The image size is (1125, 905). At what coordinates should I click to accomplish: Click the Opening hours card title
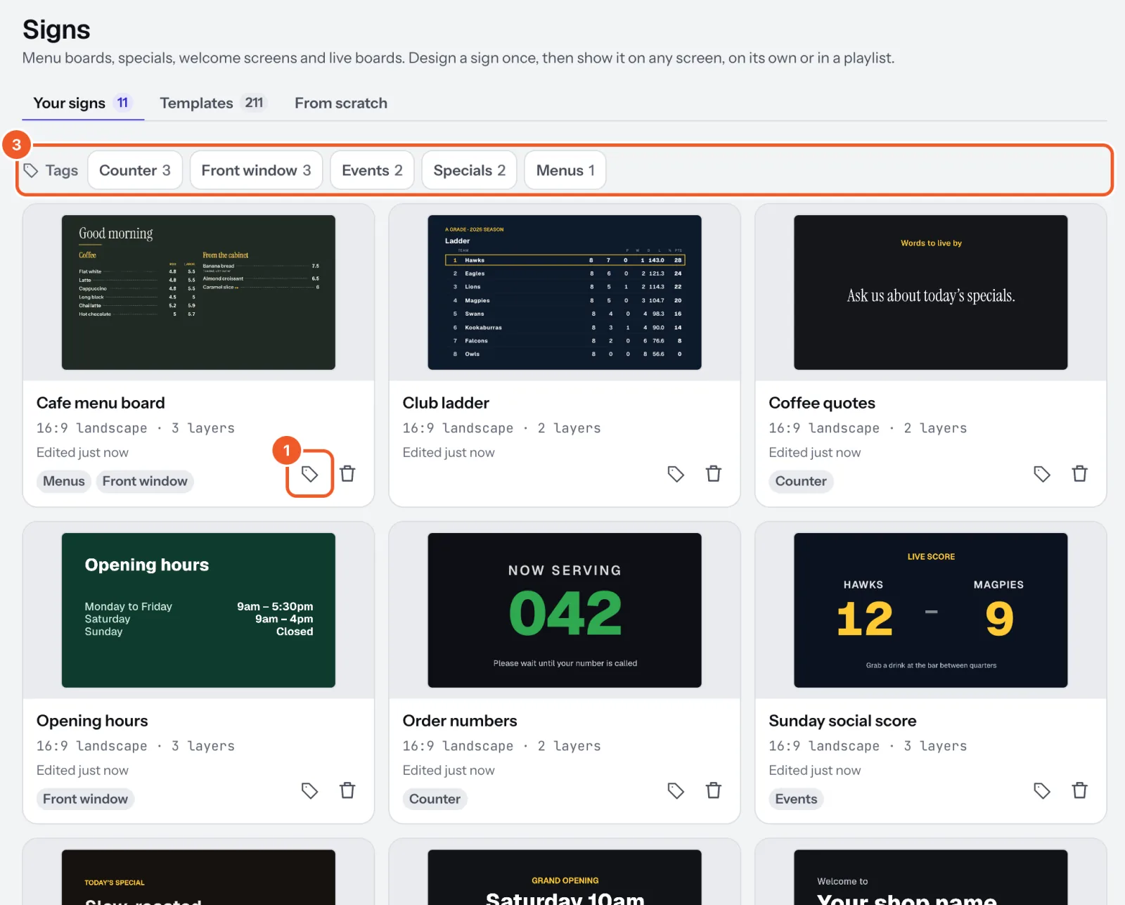click(x=92, y=721)
